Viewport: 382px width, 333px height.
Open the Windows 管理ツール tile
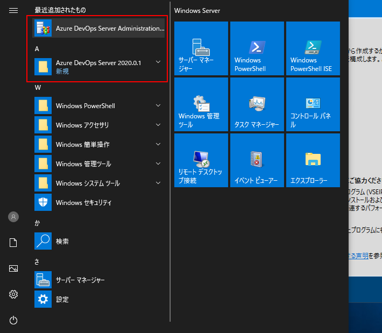201,104
